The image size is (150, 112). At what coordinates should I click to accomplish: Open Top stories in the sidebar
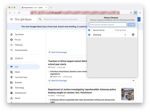pos(19,34)
